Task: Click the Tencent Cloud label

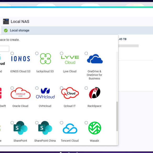Action: [70, 141]
